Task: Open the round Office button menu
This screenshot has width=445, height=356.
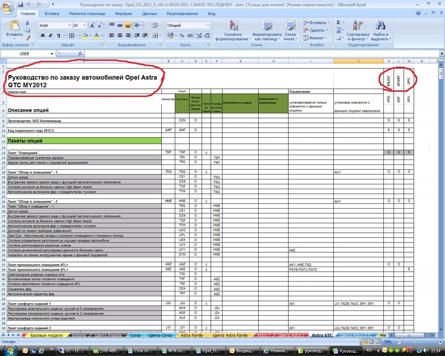Action: (7, 7)
